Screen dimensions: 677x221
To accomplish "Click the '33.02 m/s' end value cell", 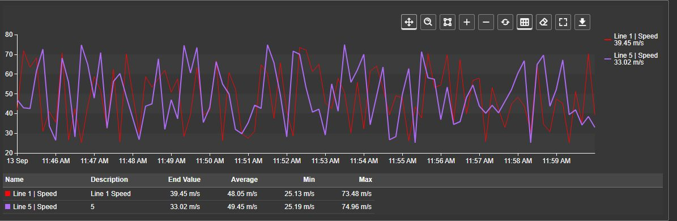I will 185,207.
